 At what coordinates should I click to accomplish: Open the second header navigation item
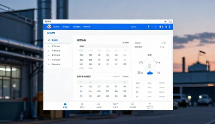point(67,27)
